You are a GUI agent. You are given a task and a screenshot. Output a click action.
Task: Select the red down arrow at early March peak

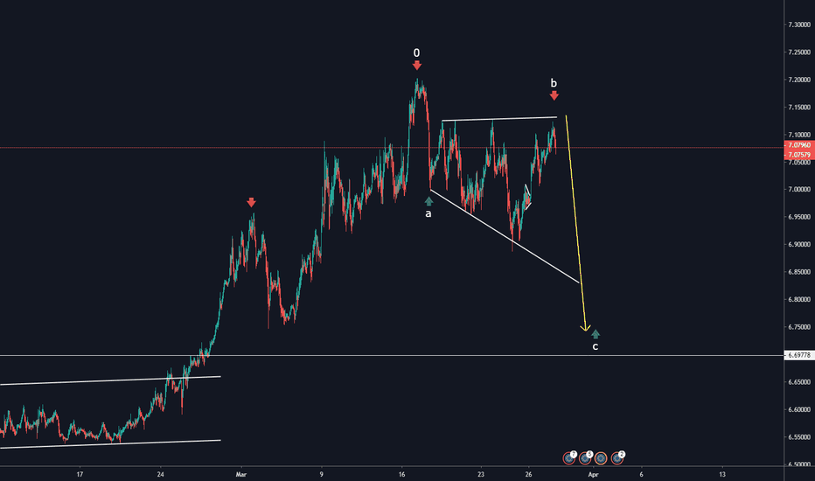pyautogui.click(x=251, y=202)
